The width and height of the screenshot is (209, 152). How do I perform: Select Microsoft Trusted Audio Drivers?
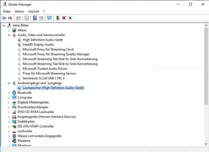click(x=45, y=69)
